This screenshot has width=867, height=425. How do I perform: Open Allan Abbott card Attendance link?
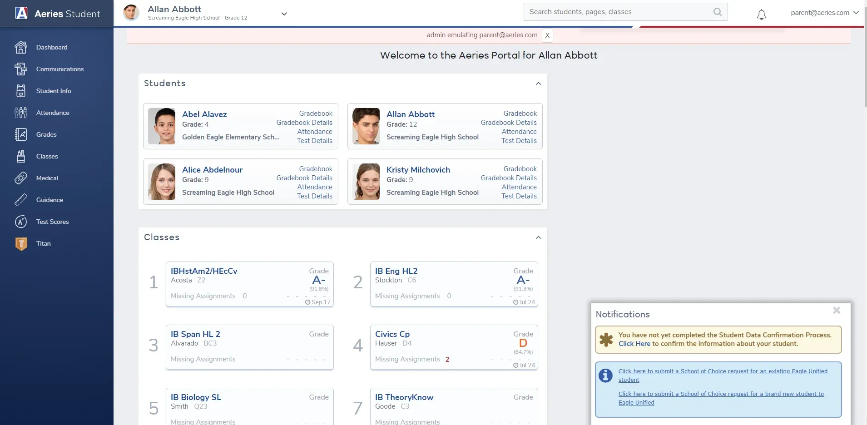click(x=519, y=132)
